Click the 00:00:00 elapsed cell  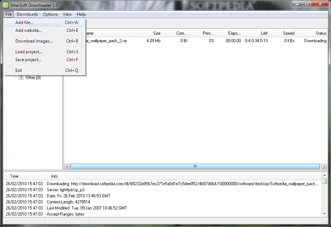233,41
